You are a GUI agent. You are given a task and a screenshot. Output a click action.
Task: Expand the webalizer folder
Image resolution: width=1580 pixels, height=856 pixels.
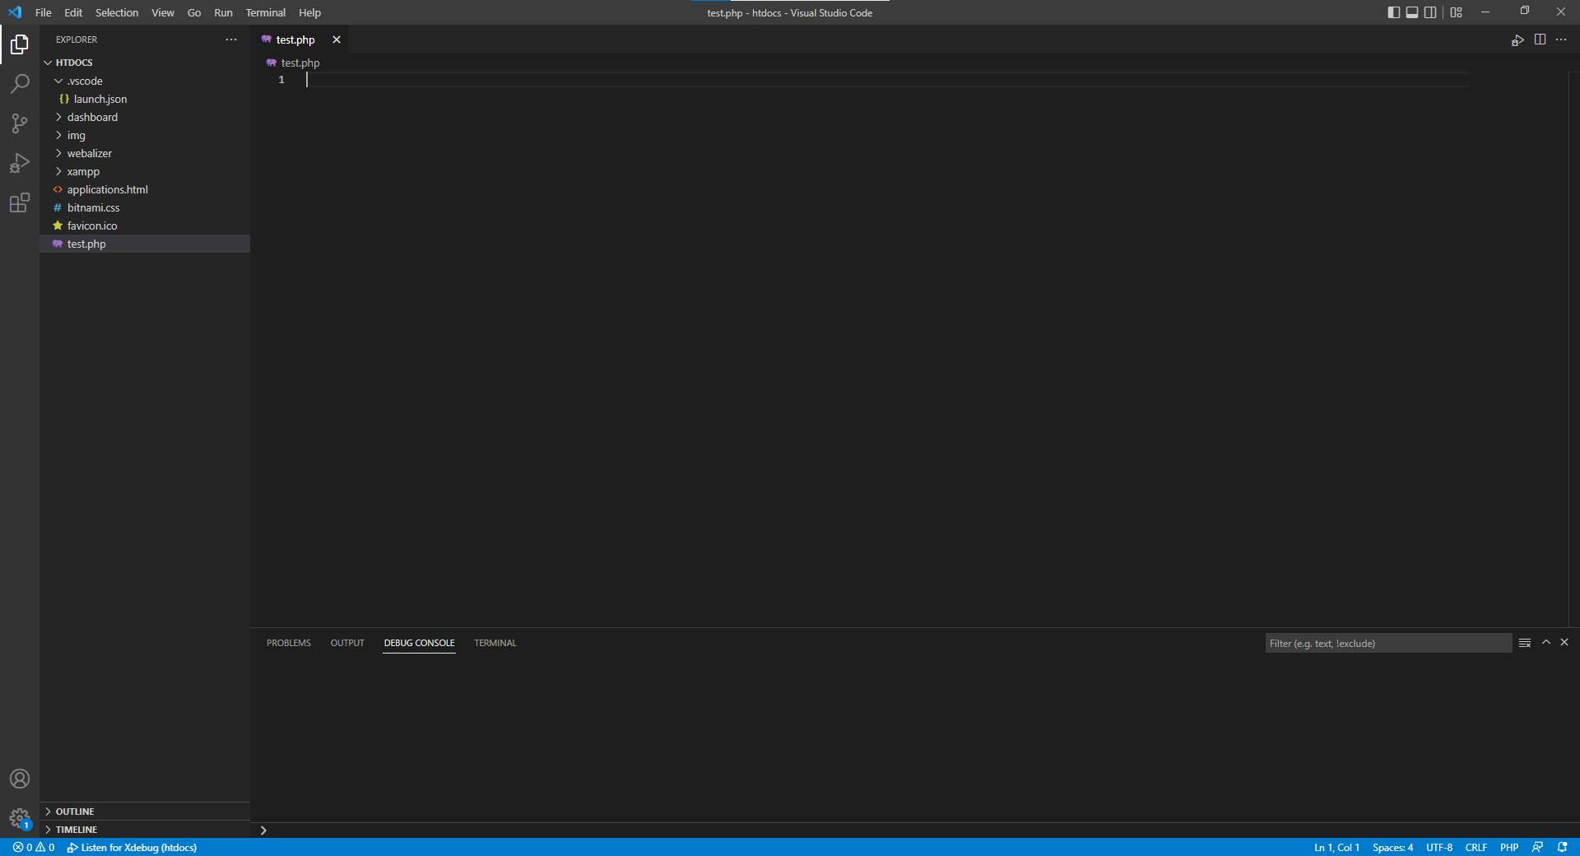click(145, 153)
